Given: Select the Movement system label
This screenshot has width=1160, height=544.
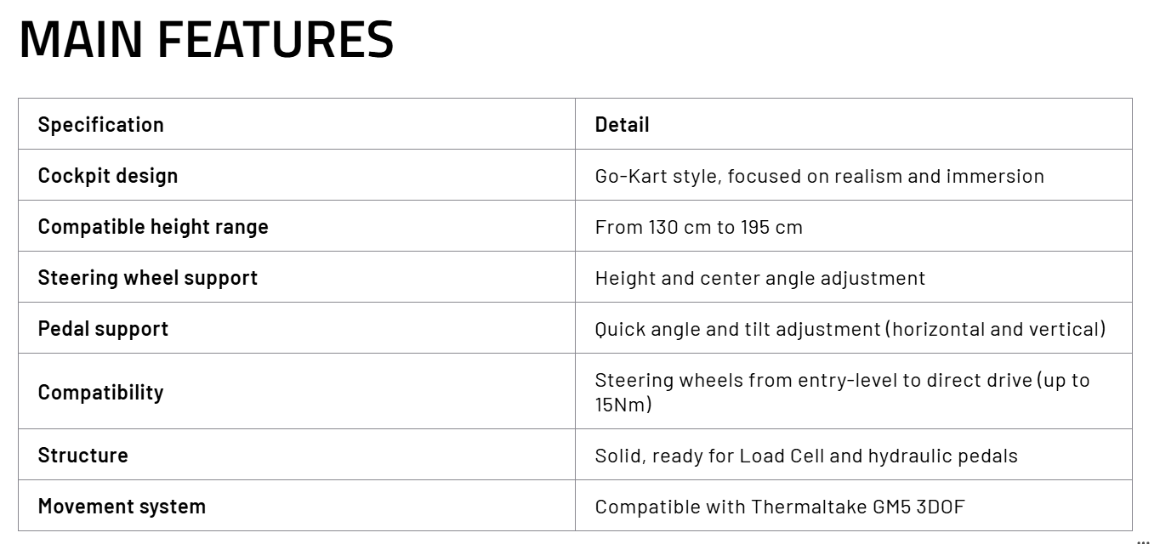Looking at the screenshot, I should [122, 507].
